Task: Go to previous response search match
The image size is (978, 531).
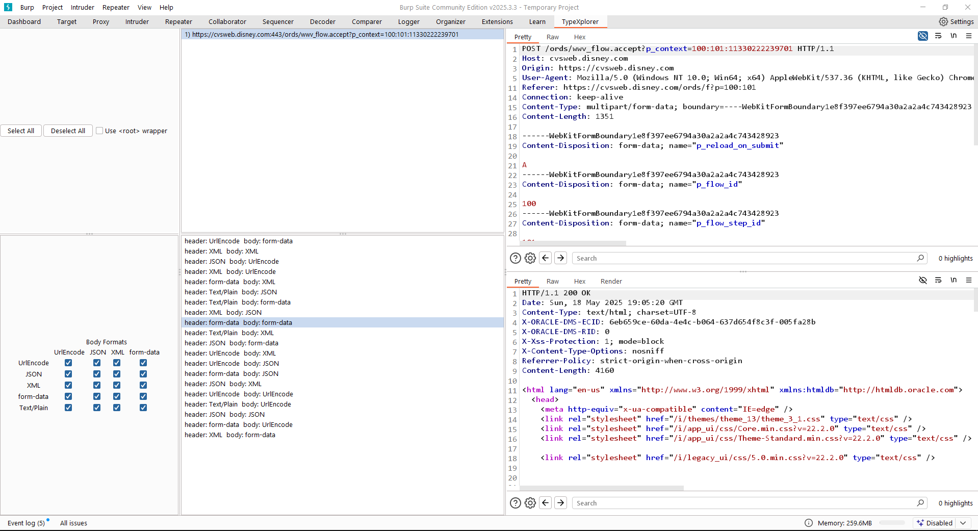Action: coord(546,503)
